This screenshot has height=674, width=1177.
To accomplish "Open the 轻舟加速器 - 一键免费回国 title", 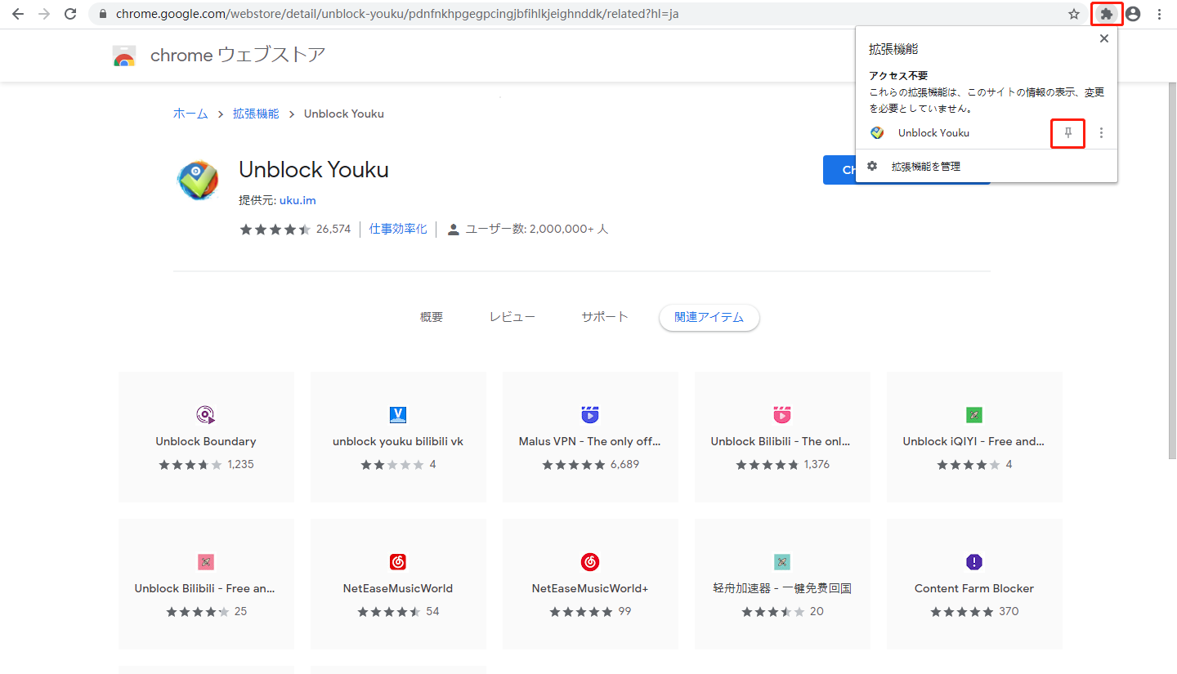I will (782, 589).
